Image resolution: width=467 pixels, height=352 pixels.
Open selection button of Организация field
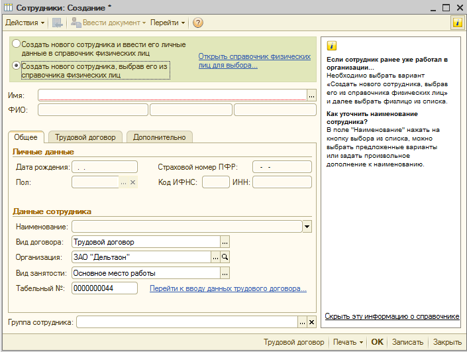coord(216,257)
